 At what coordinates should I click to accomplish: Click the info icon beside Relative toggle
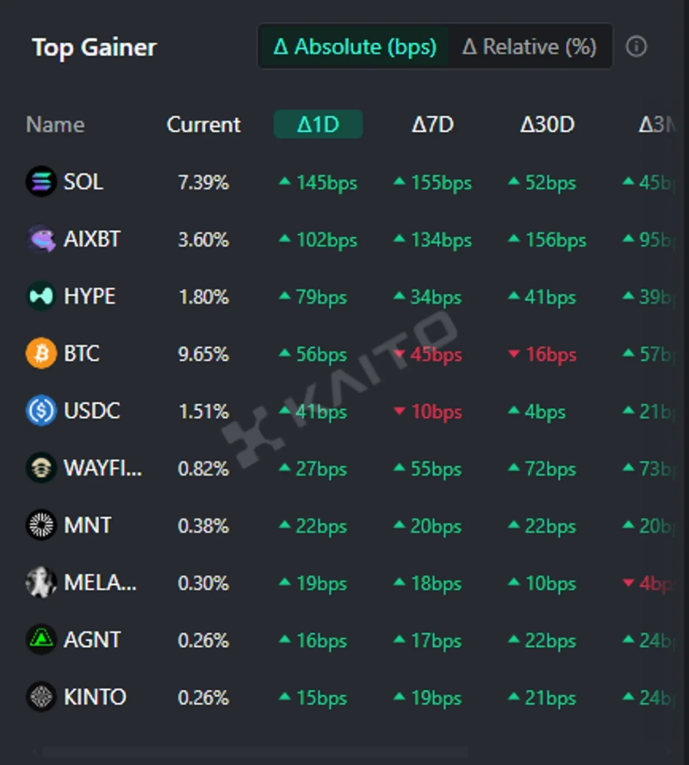click(x=636, y=47)
